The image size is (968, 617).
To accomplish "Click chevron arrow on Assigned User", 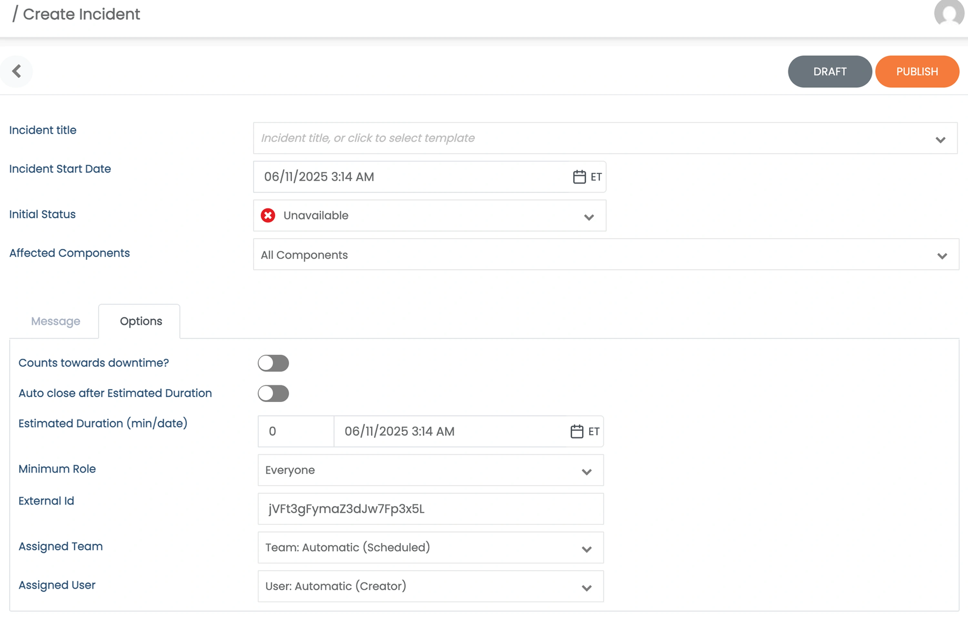I will tap(587, 588).
